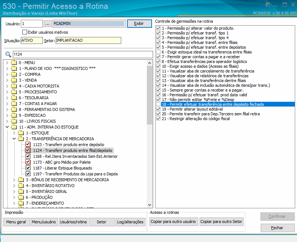Click Copiar para outro usuário
This screenshot has height=242, width=297.
(173, 222)
